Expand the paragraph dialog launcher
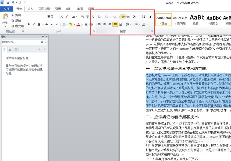Image resolution: width=231 pixels, height=161 pixels. point(152,31)
